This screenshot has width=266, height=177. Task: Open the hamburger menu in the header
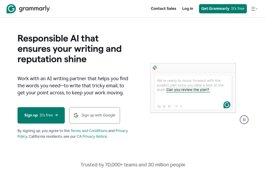click(x=254, y=9)
